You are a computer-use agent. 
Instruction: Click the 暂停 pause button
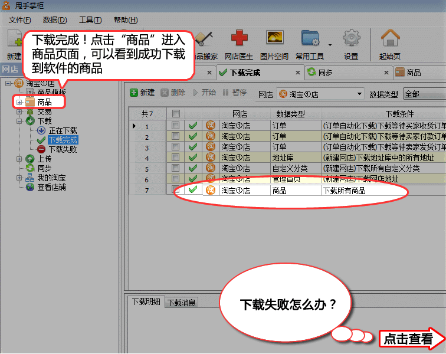pyautogui.click(x=235, y=93)
